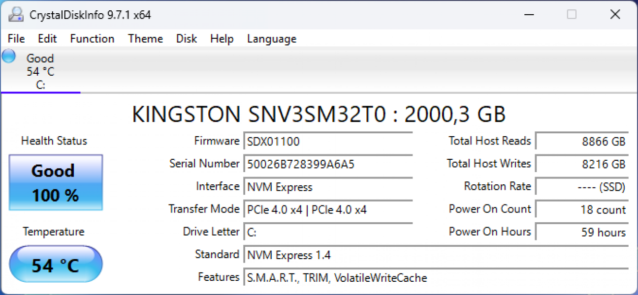This screenshot has height=295, width=638.
Task: Open the Edit menu
Action: [x=47, y=39]
